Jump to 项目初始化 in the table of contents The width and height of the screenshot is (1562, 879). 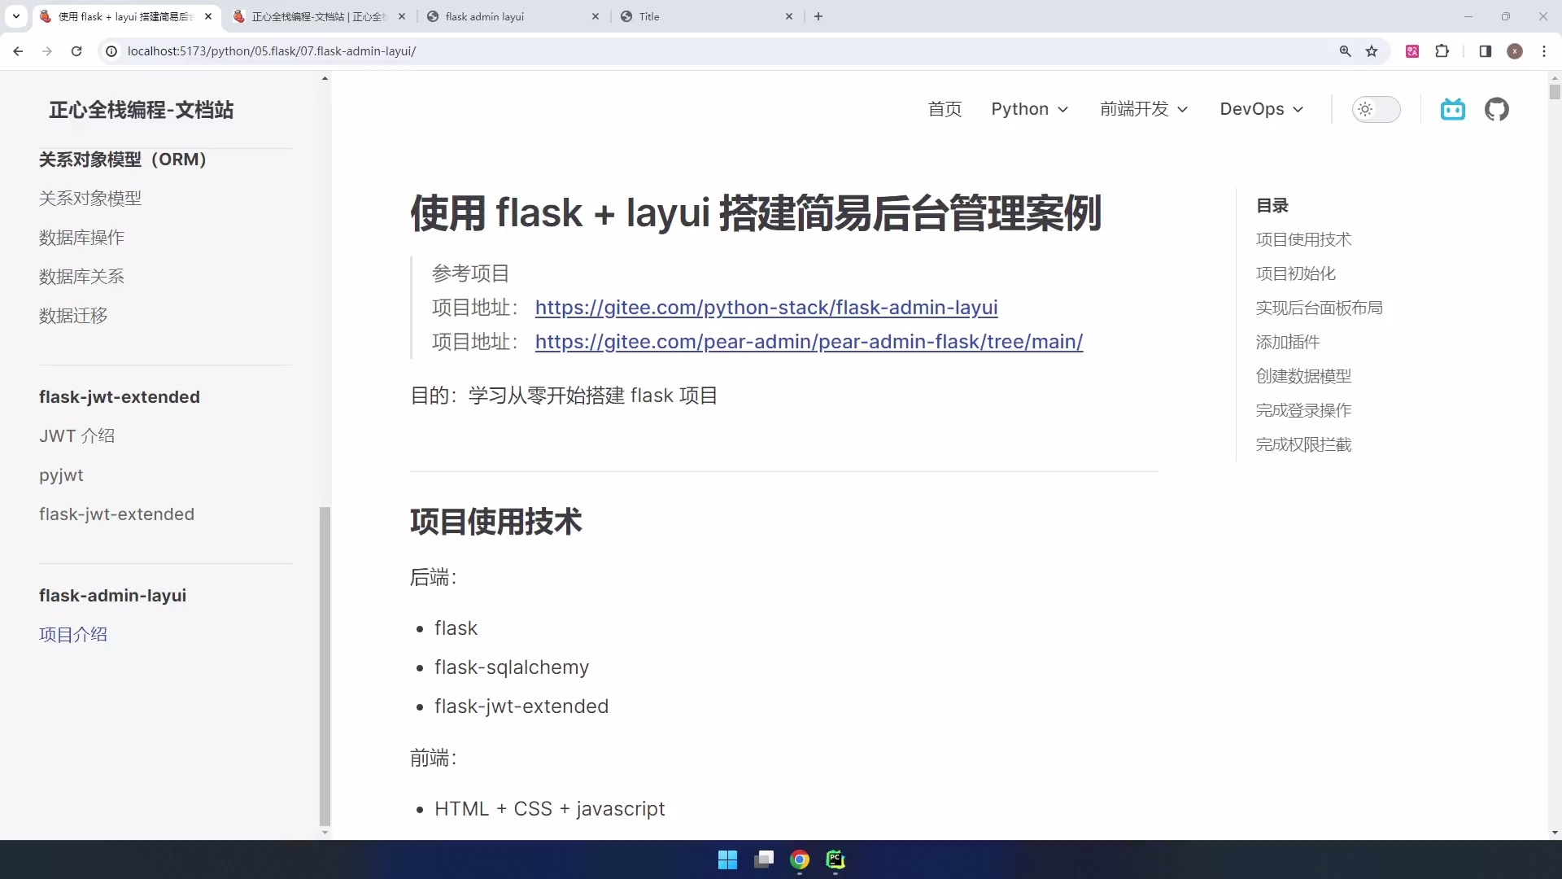[1294, 273]
